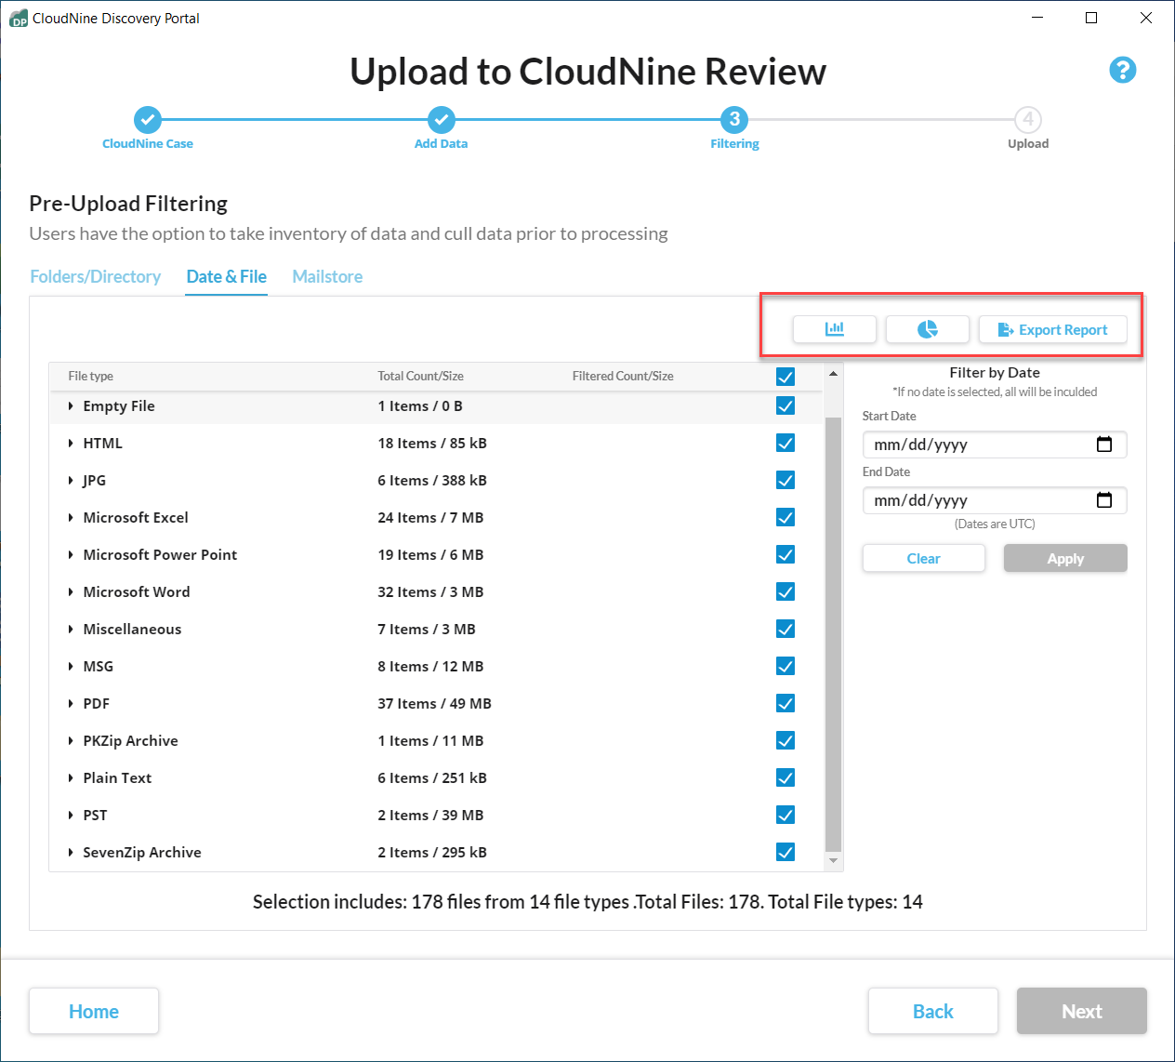This screenshot has height=1062, width=1175.
Task: Click the '2 Items / 39 MB' cell
Action: 430,815
